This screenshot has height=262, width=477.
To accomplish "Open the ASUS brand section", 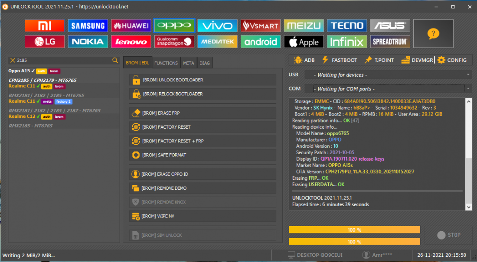I will (390, 26).
